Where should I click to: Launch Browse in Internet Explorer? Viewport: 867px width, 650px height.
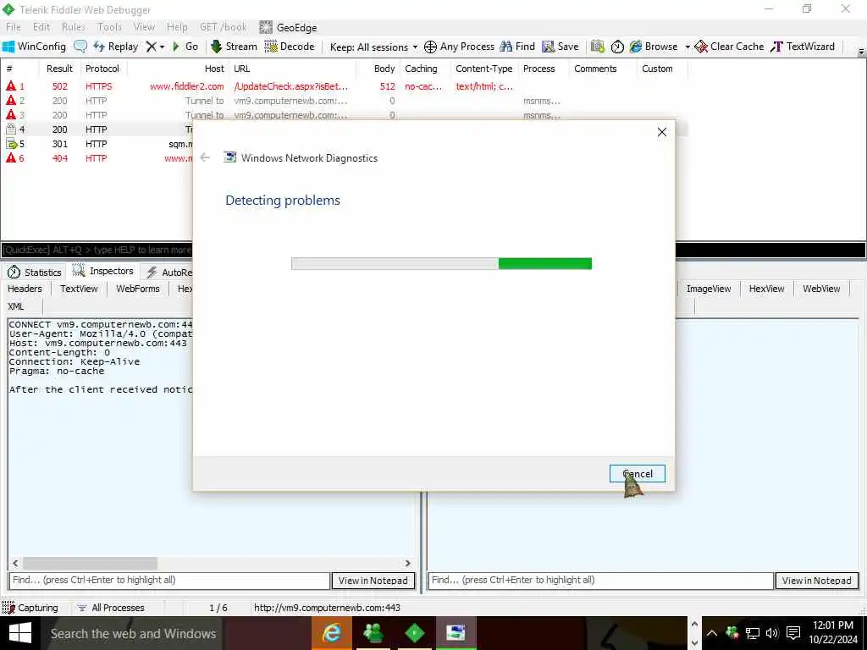pos(654,47)
